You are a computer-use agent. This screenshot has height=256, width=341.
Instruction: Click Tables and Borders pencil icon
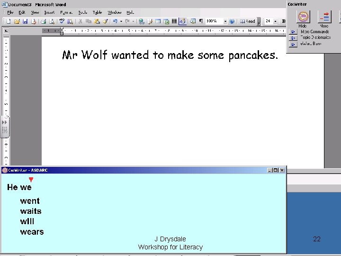tap(150, 21)
